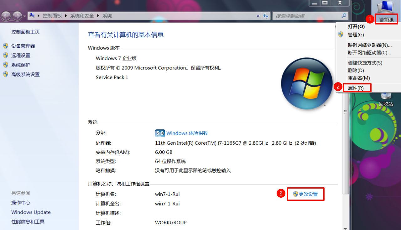The height and width of the screenshot is (230, 401).
Task: Open the 更改设置 link
Action: tap(308, 194)
